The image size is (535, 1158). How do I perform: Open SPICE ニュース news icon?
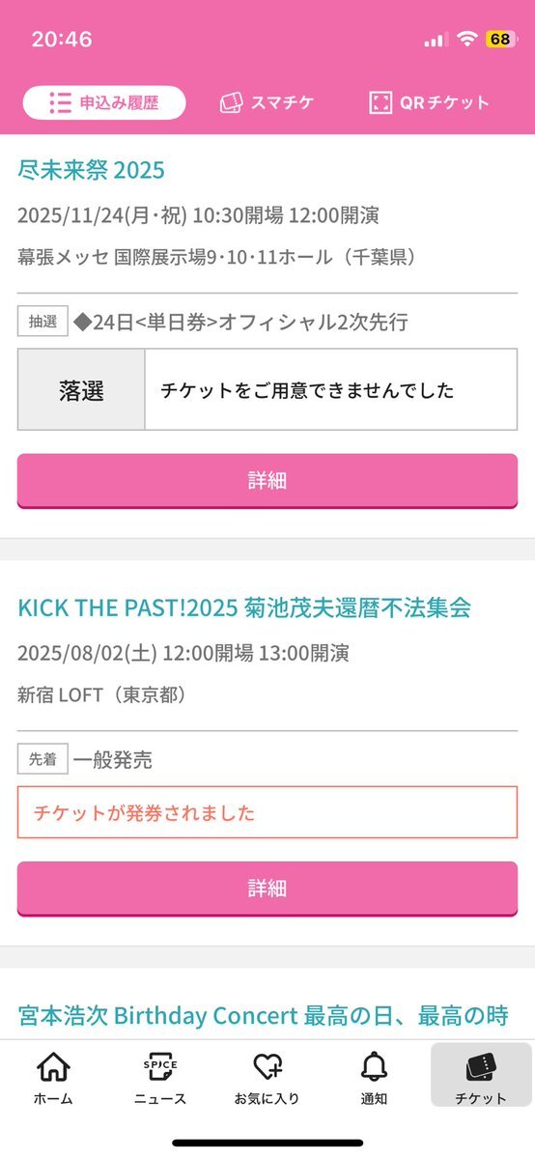[x=160, y=1068]
